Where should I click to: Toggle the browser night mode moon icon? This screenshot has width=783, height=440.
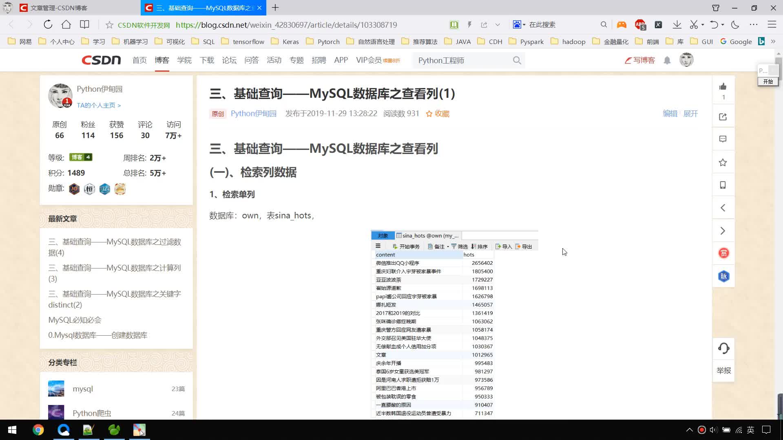pos(735,24)
